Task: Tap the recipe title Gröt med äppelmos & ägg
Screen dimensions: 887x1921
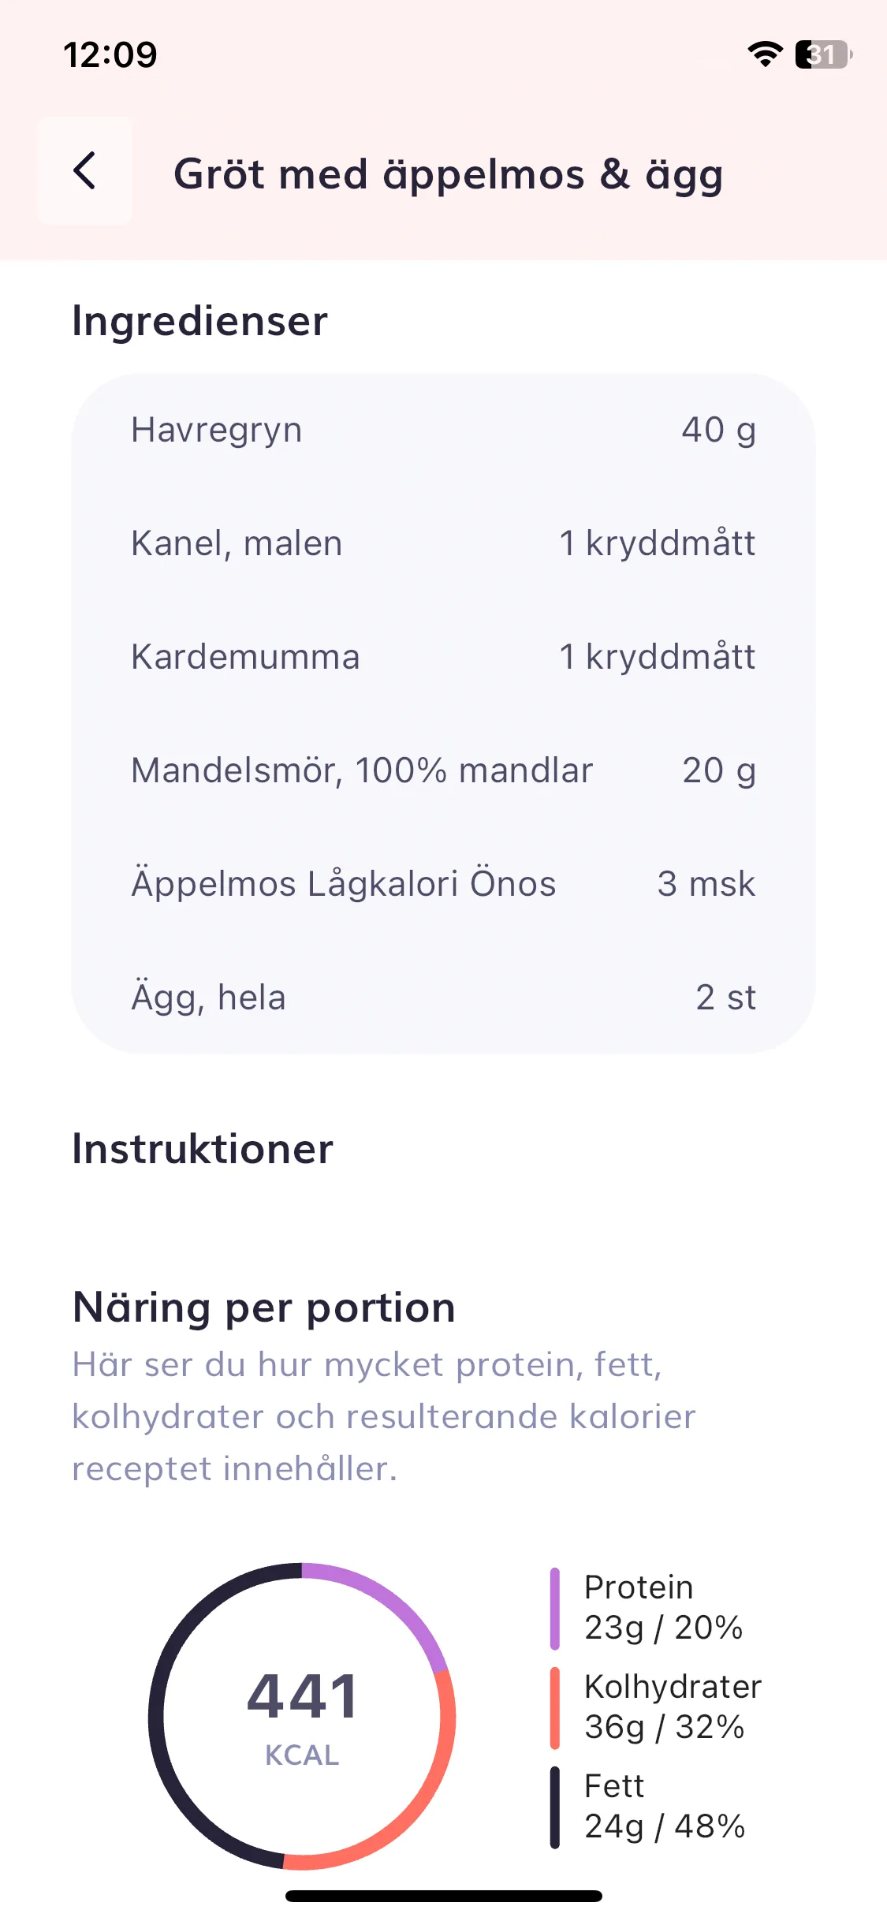Action: (448, 174)
